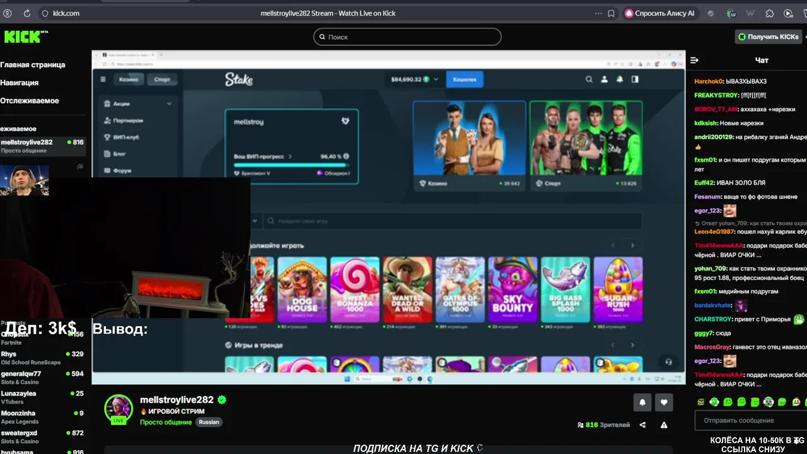The width and height of the screenshot is (807, 454).
Task: Open the browser extensions puzzle icon
Action: click(770, 13)
